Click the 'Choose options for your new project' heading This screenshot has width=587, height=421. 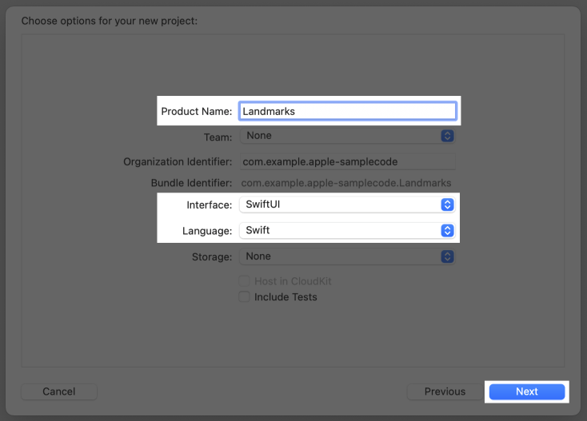(110, 21)
